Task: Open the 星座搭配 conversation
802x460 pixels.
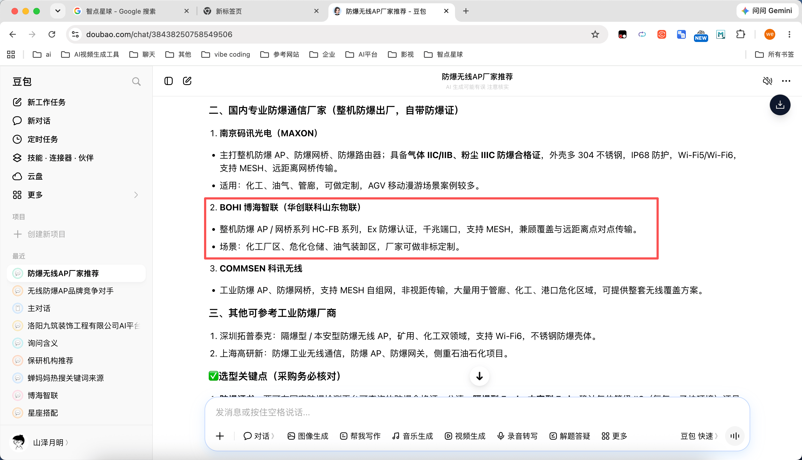Action: tap(76, 413)
